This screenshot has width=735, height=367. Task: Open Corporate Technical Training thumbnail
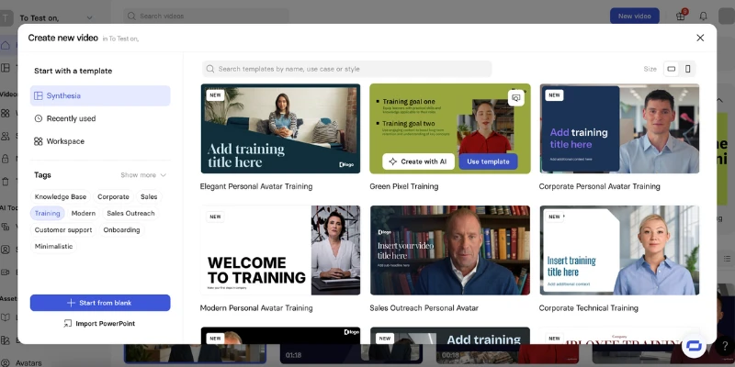[x=619, y=250]
